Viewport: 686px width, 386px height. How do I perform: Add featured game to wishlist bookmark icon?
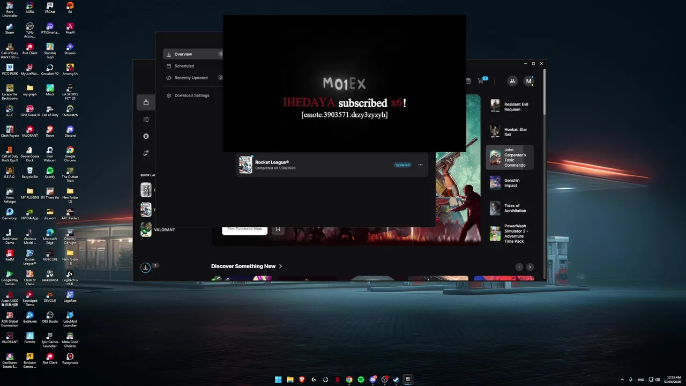tap(278, 229)
